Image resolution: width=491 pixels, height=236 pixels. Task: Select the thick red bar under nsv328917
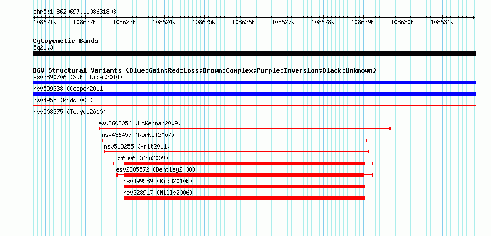[244, 198]
